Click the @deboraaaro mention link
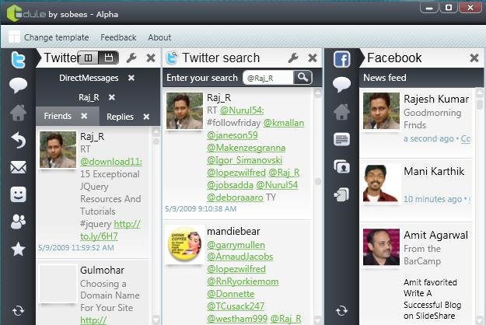Viewport: 486px width, 325px height. click(x=235, y=197)
